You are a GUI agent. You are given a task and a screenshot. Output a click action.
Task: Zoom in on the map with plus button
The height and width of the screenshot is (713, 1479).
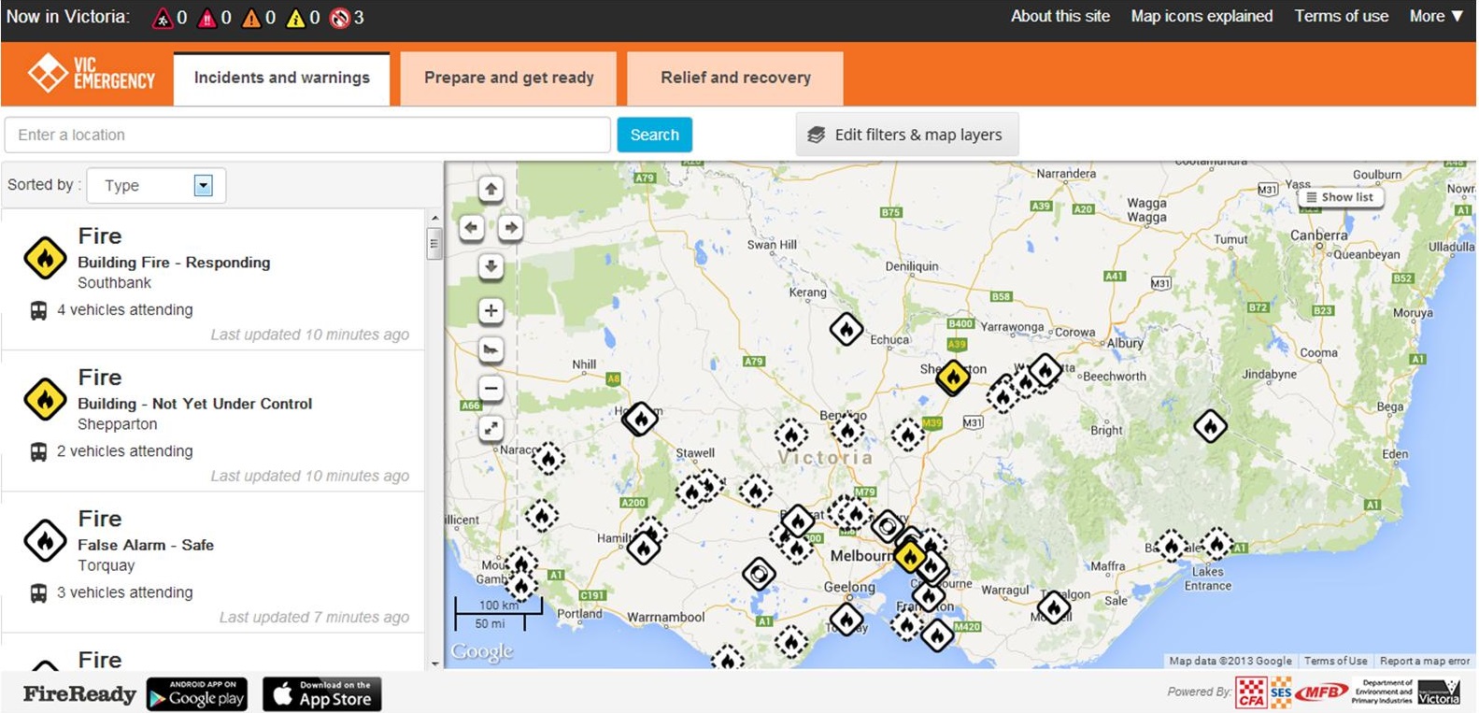click(491, 310)
